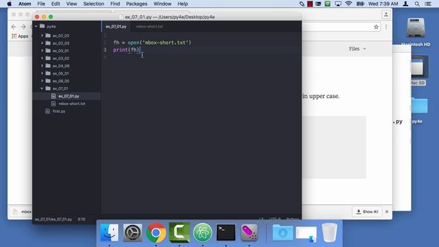Screen dimensions: 439x247
Task: Open the Apple menu
Action: pos(9,3)
